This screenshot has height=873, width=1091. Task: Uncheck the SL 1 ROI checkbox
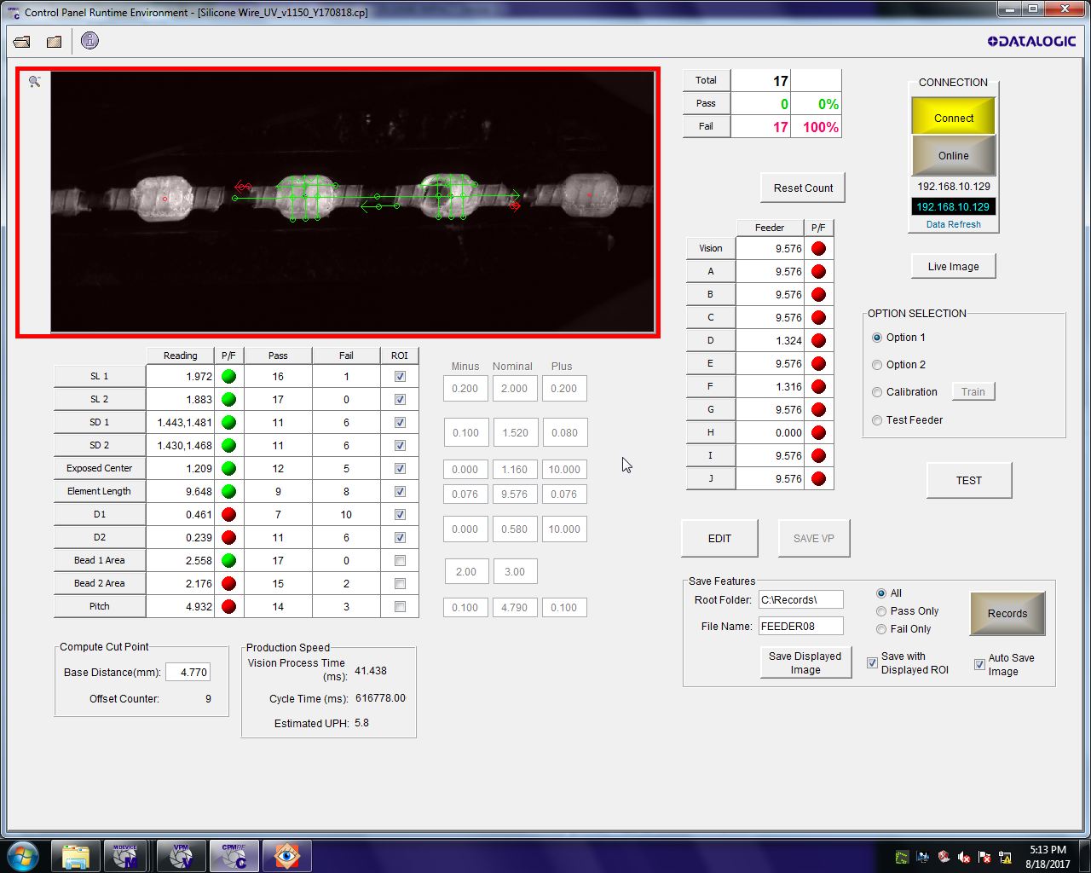400,377
